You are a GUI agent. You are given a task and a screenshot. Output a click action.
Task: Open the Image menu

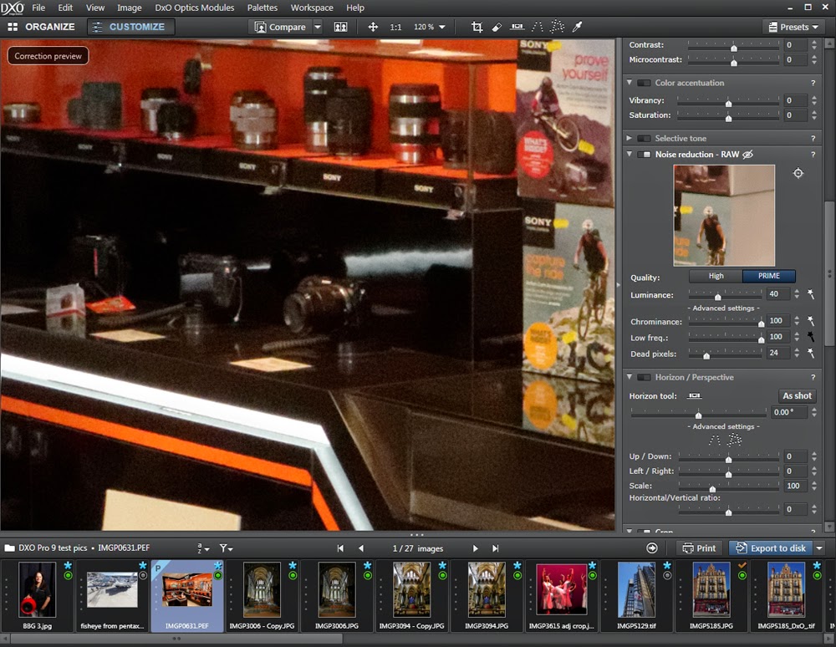click(129, 8)
